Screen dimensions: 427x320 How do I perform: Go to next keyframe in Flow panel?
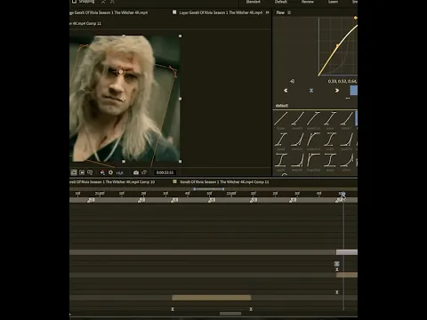[337, 91]
